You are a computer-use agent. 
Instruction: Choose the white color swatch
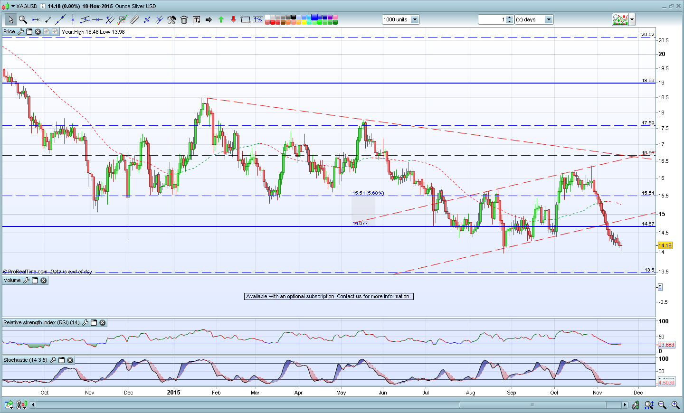267,17
